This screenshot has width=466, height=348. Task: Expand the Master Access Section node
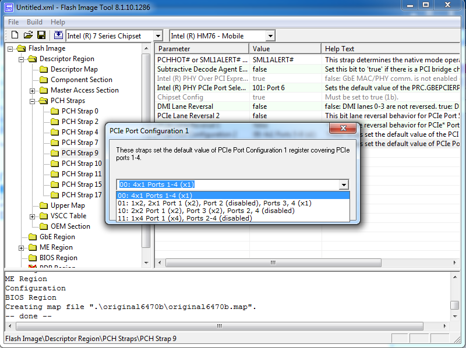click(33, 91)
